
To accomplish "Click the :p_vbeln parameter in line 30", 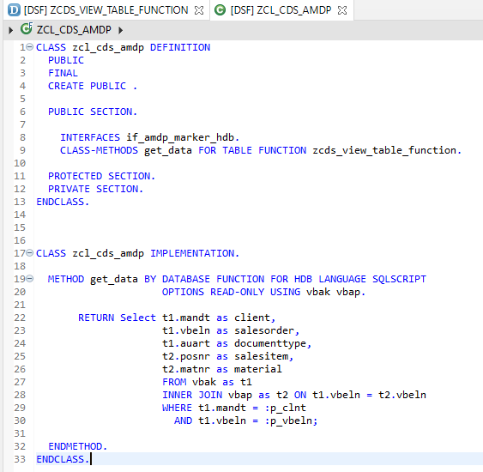I will coord(288,421).
